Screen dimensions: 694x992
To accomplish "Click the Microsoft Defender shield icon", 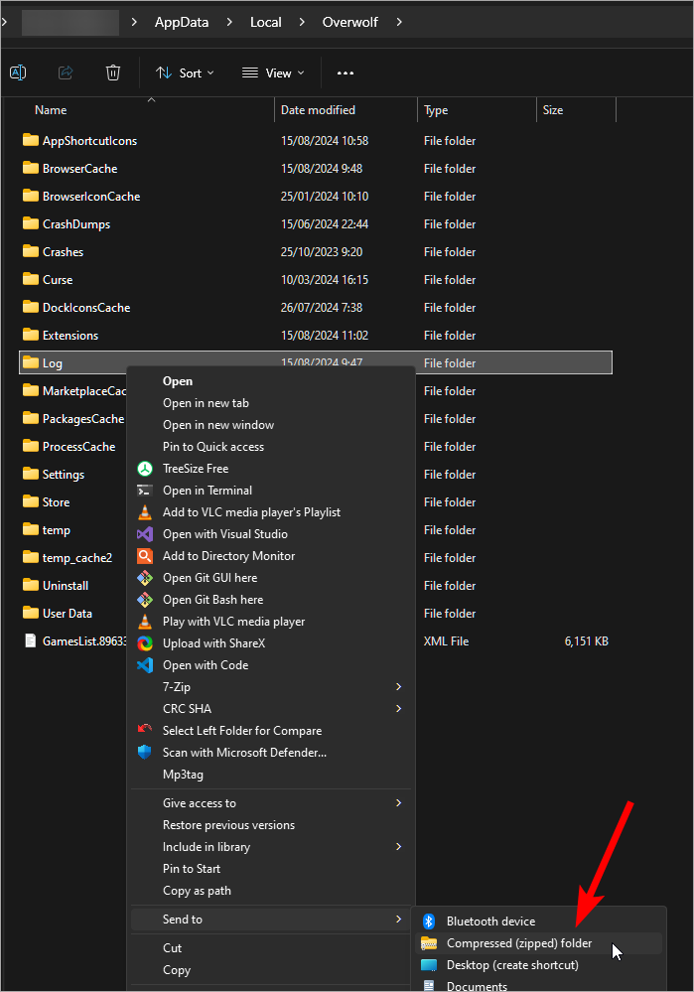I will tap(145, 753).
